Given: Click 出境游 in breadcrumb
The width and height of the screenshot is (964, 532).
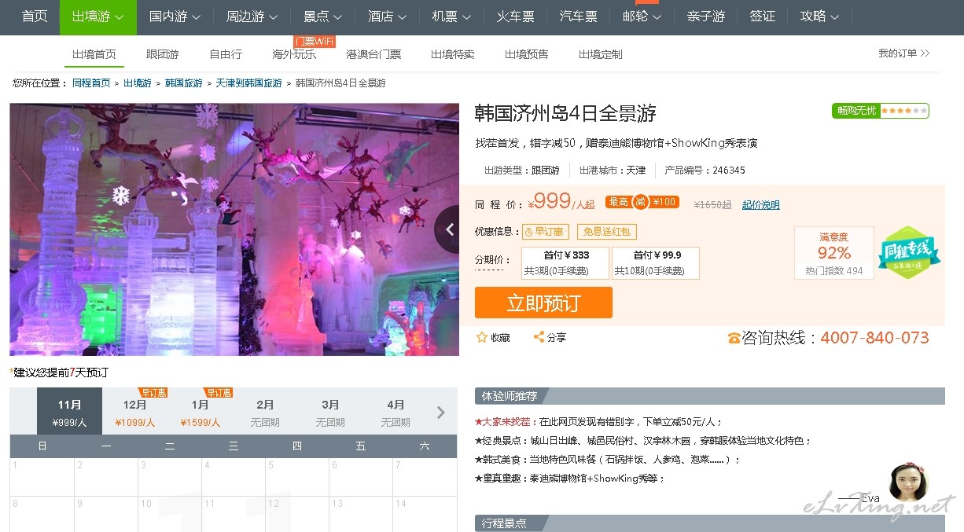Looking at the screenshot, I should (x=138, y=83).
